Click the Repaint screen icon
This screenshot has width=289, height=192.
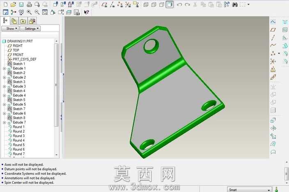tap(5, 12)
